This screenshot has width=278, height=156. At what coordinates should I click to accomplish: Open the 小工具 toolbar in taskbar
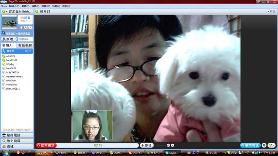(211, 153)
